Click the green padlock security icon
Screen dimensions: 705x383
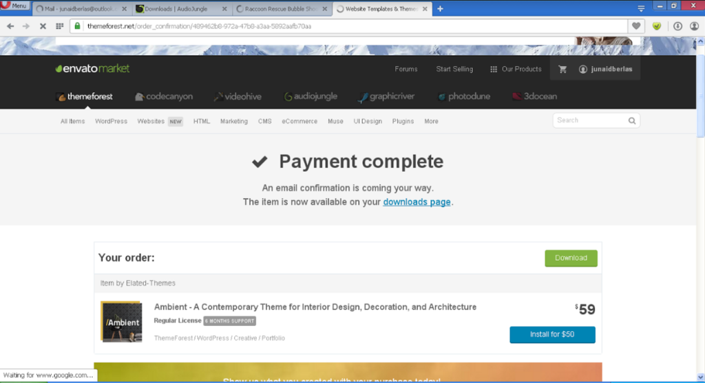pos(77,26)
